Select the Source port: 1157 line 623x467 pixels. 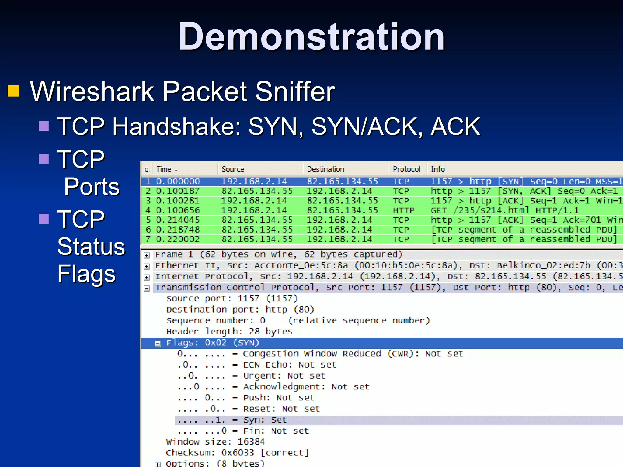(232, 299)
